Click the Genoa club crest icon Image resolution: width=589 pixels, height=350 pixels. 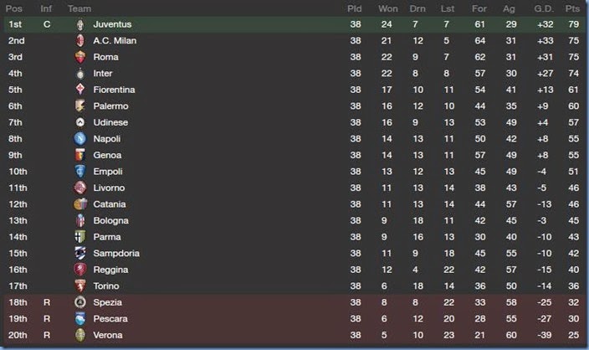click(x=80, y=155)
